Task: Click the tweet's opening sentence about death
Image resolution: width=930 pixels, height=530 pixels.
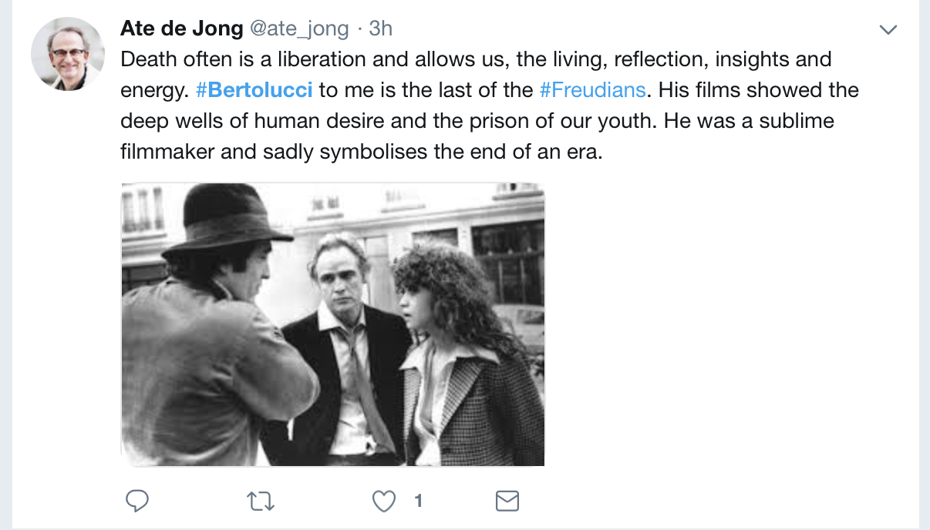Action: coord(308,59)
